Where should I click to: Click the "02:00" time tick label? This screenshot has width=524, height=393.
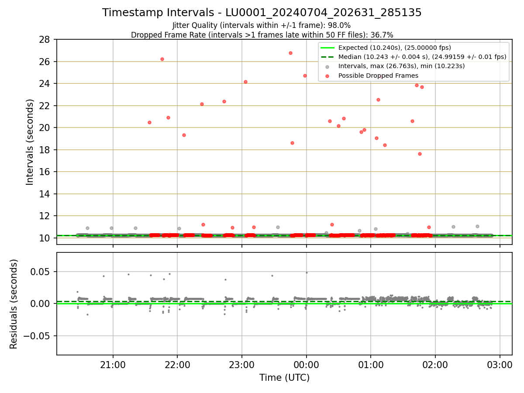point(435,365)
